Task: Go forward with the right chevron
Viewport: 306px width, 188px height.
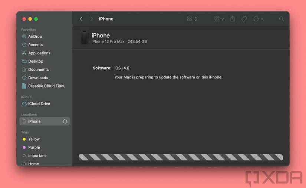Action: [92, 19]
